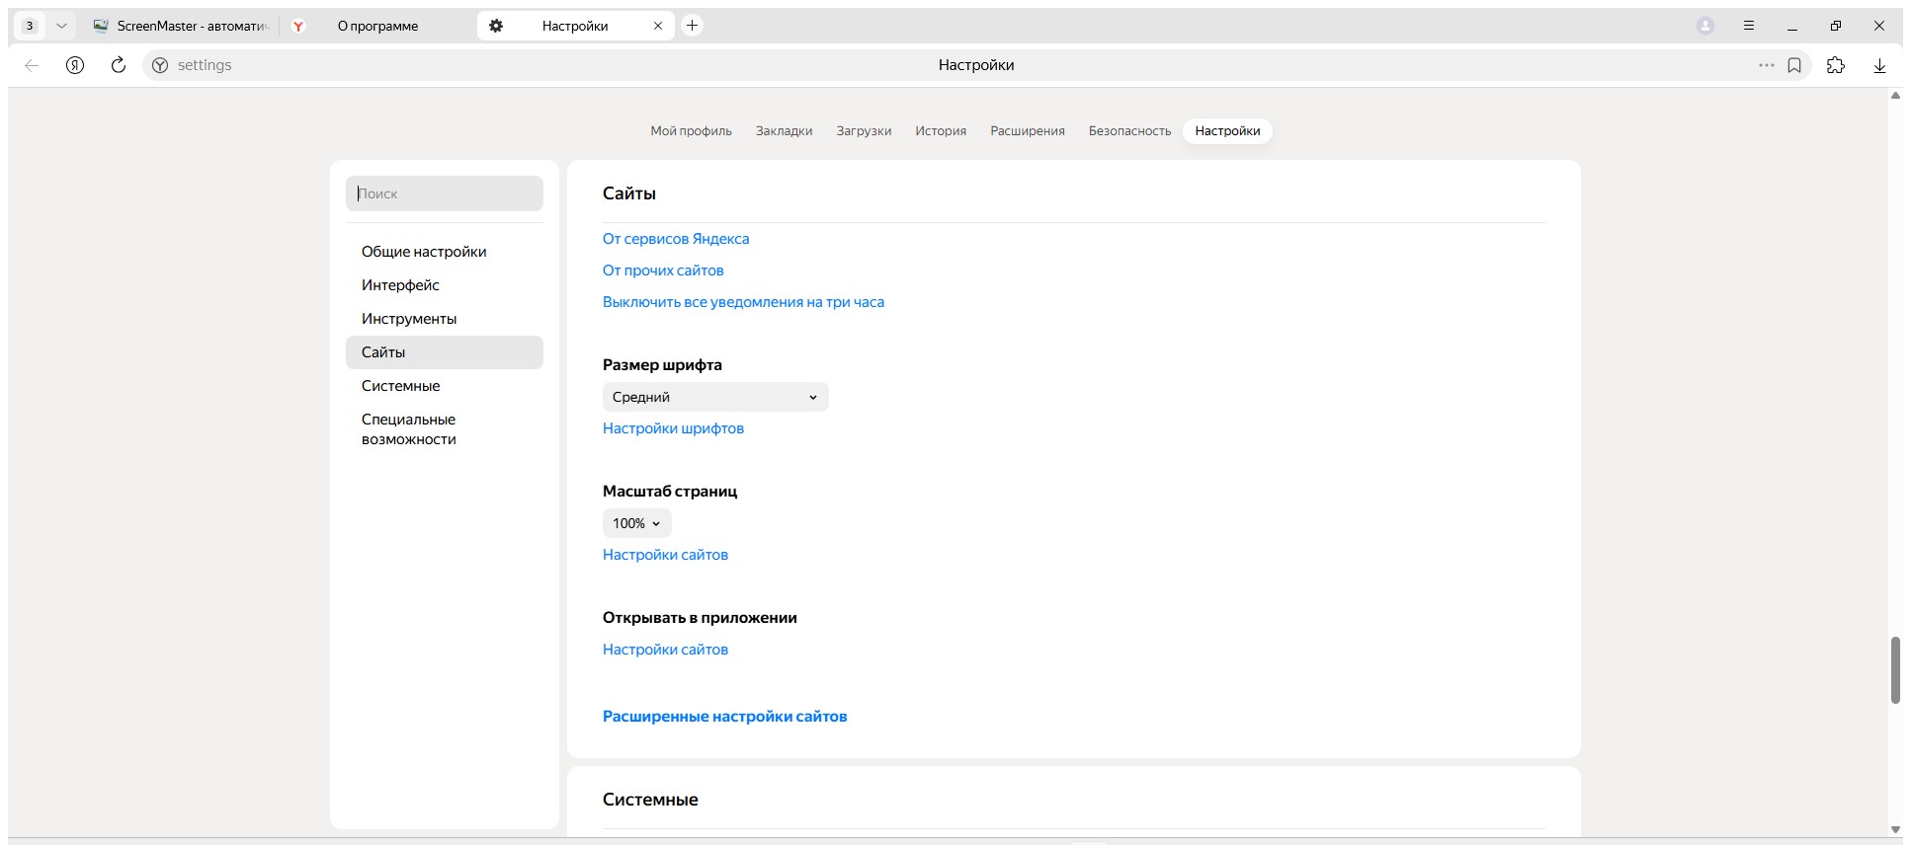Expand the tab list chevron
The height and width of the screenshot is (845, 1911).
pyautogui.click(x=61, y=26)
